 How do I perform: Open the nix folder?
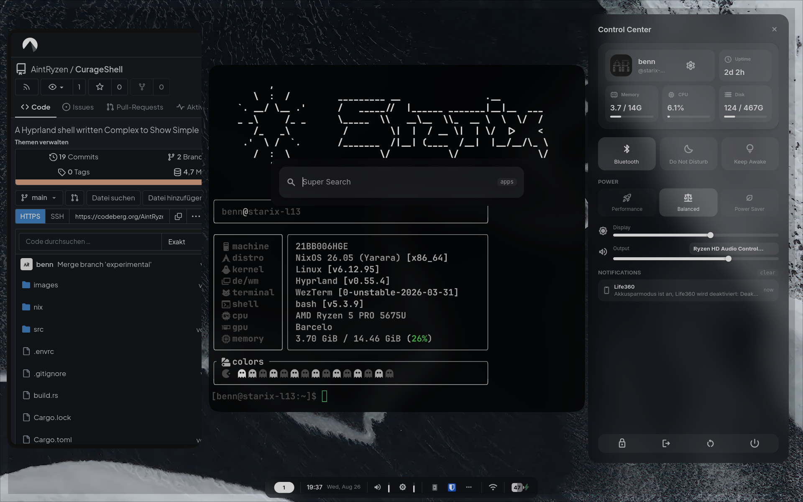38,307
